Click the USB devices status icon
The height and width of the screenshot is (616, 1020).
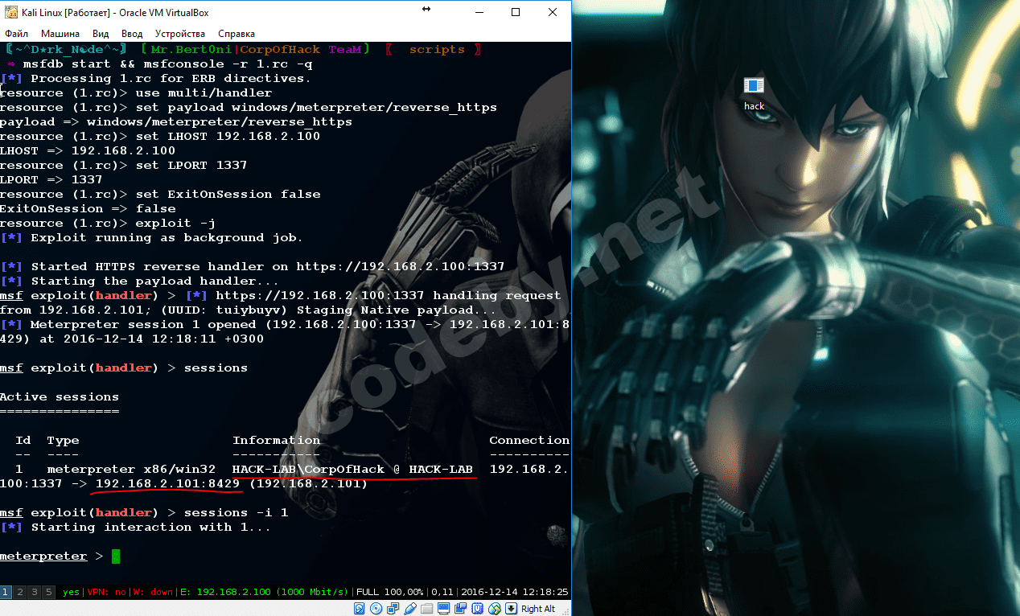410,609
